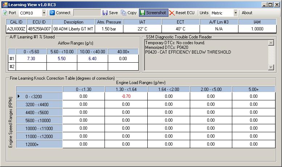This screenshot has width=282, height=167.
Task: Click the Reset ECU red X icon
Action: pos(172,13)
